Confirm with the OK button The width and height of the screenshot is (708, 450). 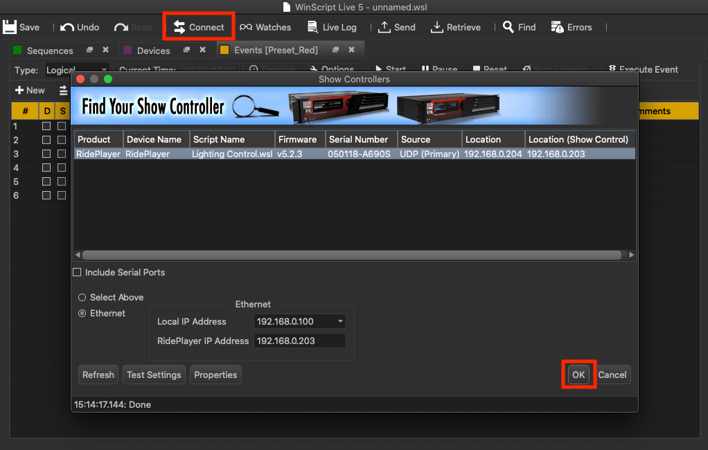pos(578,375)
